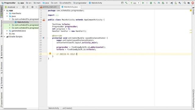Toggle the Resource Manager tool window
The image size is (195, 110).
(x=2, y=28)
